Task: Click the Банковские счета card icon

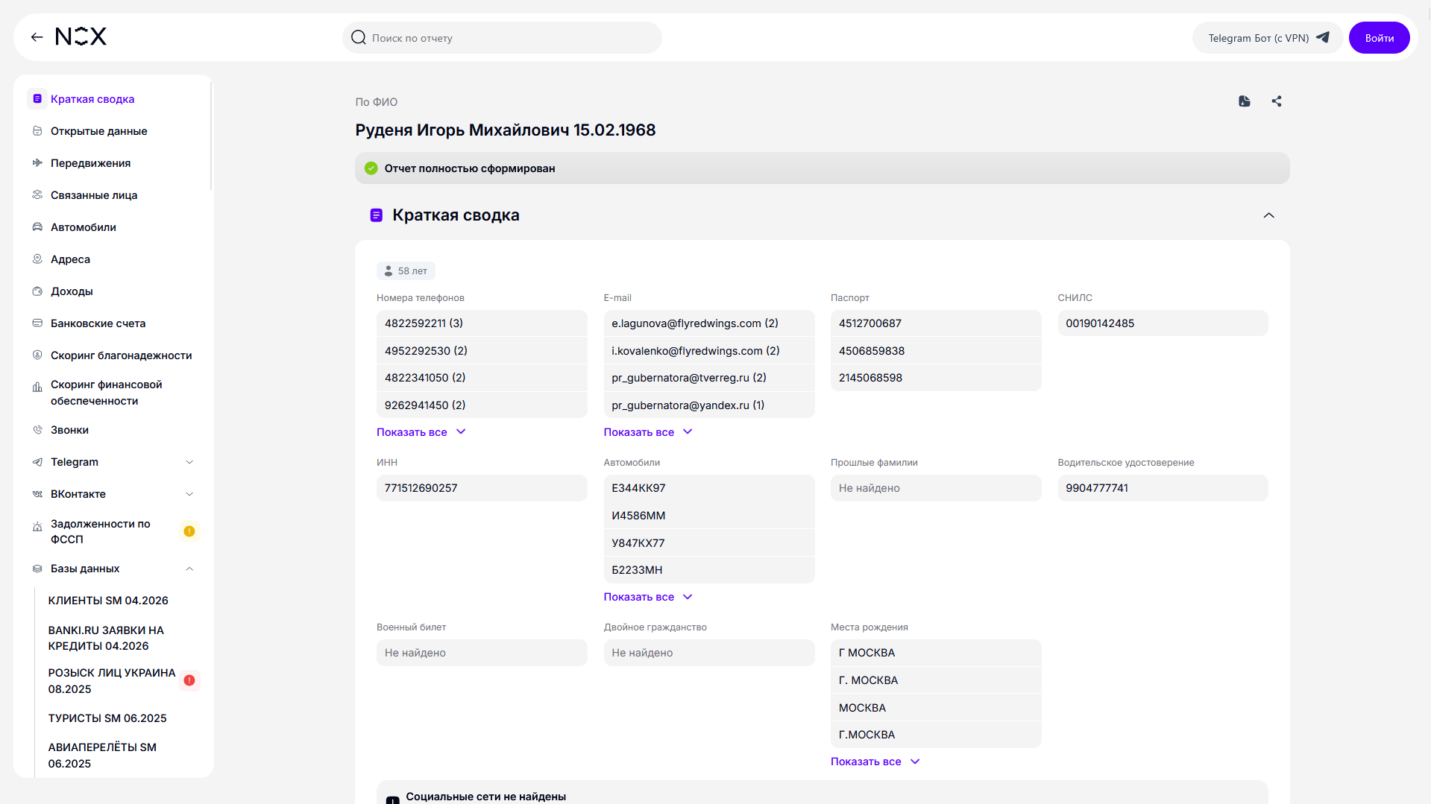Action: (x=37, y=323)
